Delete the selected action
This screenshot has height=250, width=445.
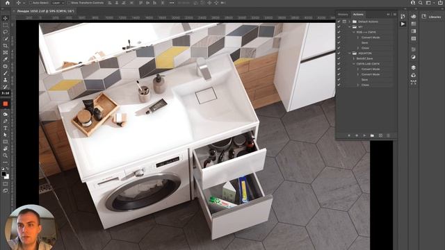point(389,135)
